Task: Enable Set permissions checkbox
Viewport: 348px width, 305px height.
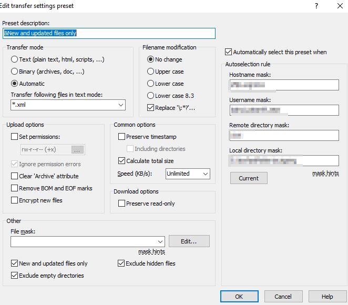Action: (15, 137)
